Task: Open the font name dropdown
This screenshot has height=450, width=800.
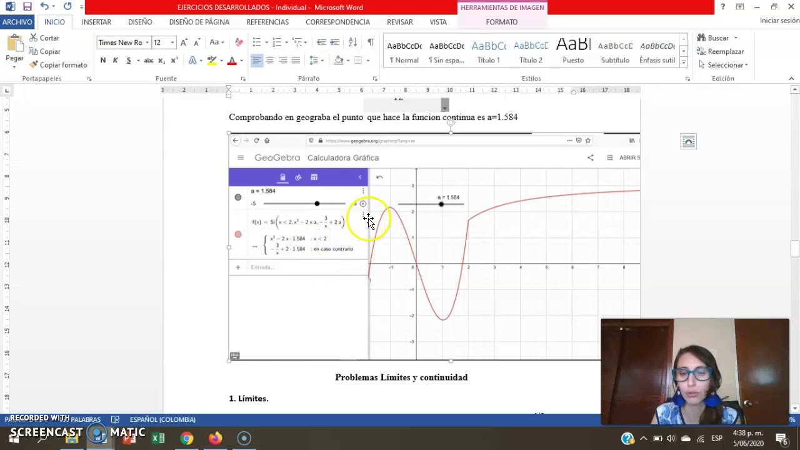Action: 147,42
